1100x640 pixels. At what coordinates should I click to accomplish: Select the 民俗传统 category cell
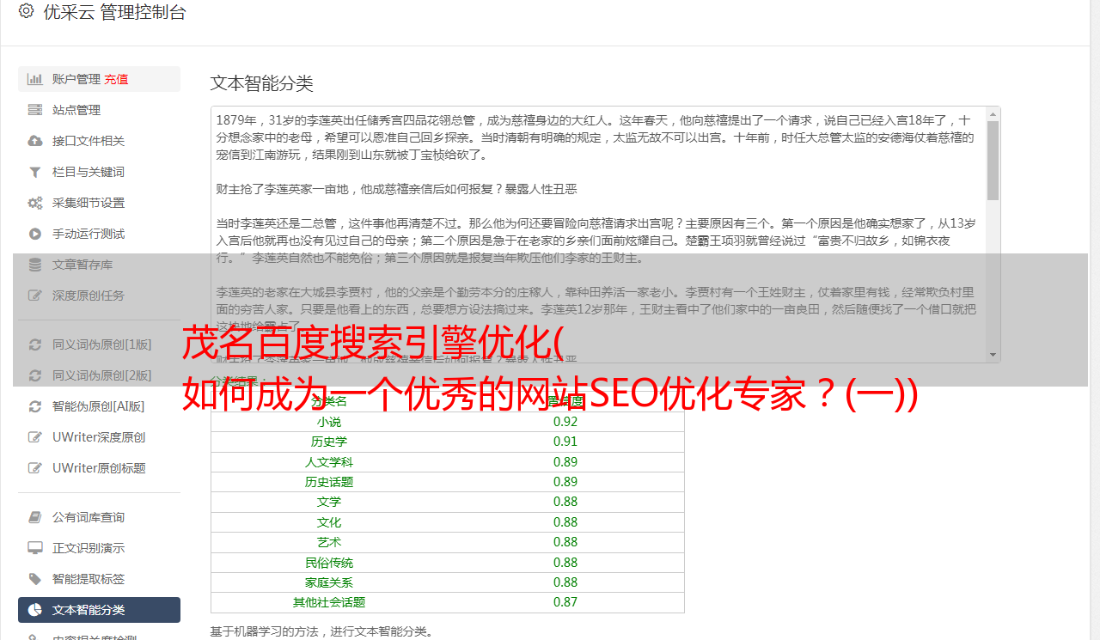[329, 563]
